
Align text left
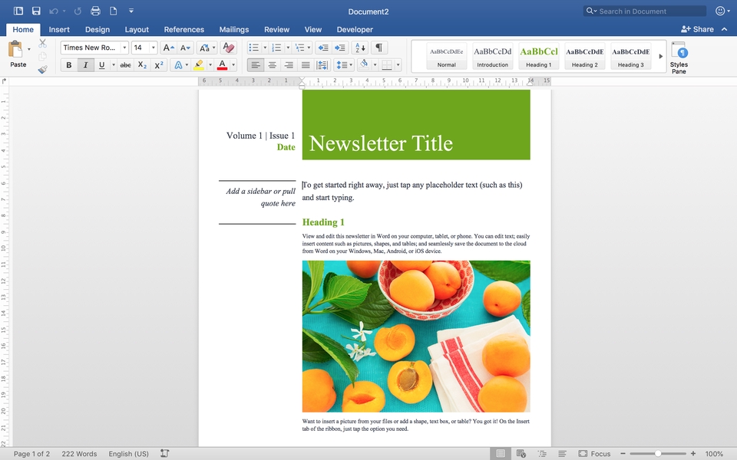[255, 64]
